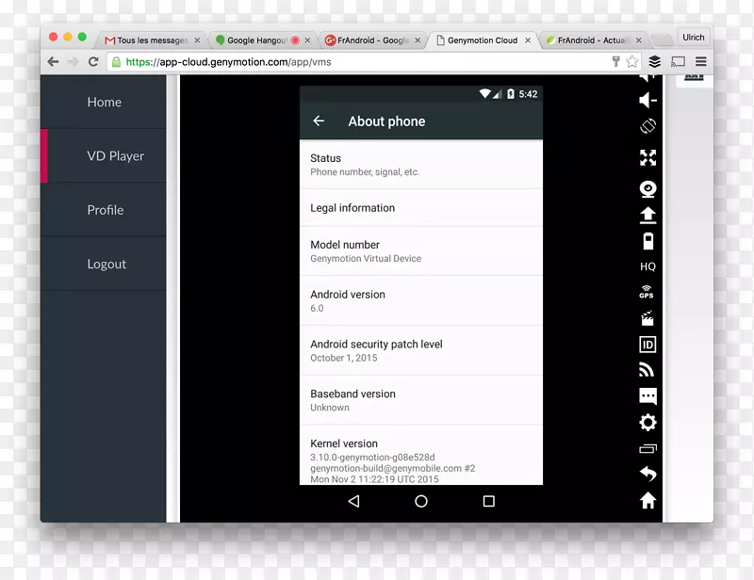Click the fullscreen resize icon
This screenshot has height=580, width=754.
point(647,157)
